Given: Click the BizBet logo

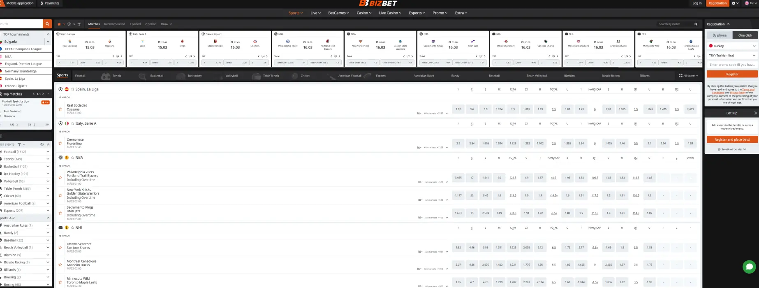Looking at the screenshot, I should [378, 3].
